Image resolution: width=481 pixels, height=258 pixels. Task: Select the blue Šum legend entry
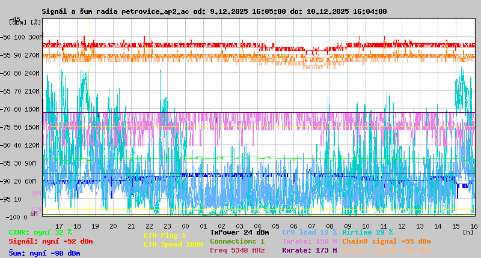44,253
